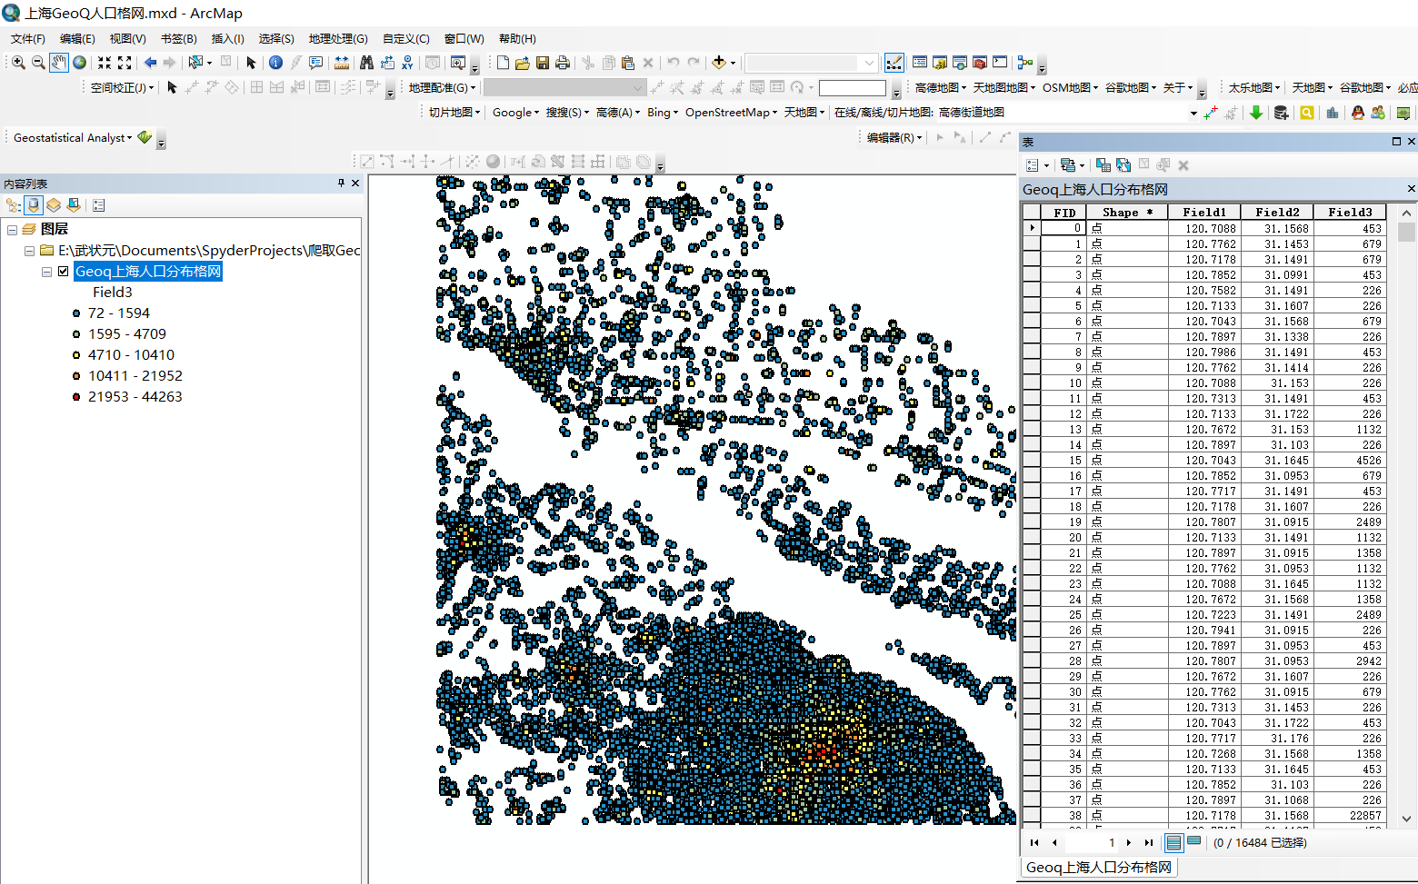Go to the last table record
This screenshot has width=1418, height=884.
coord(1149,842)
